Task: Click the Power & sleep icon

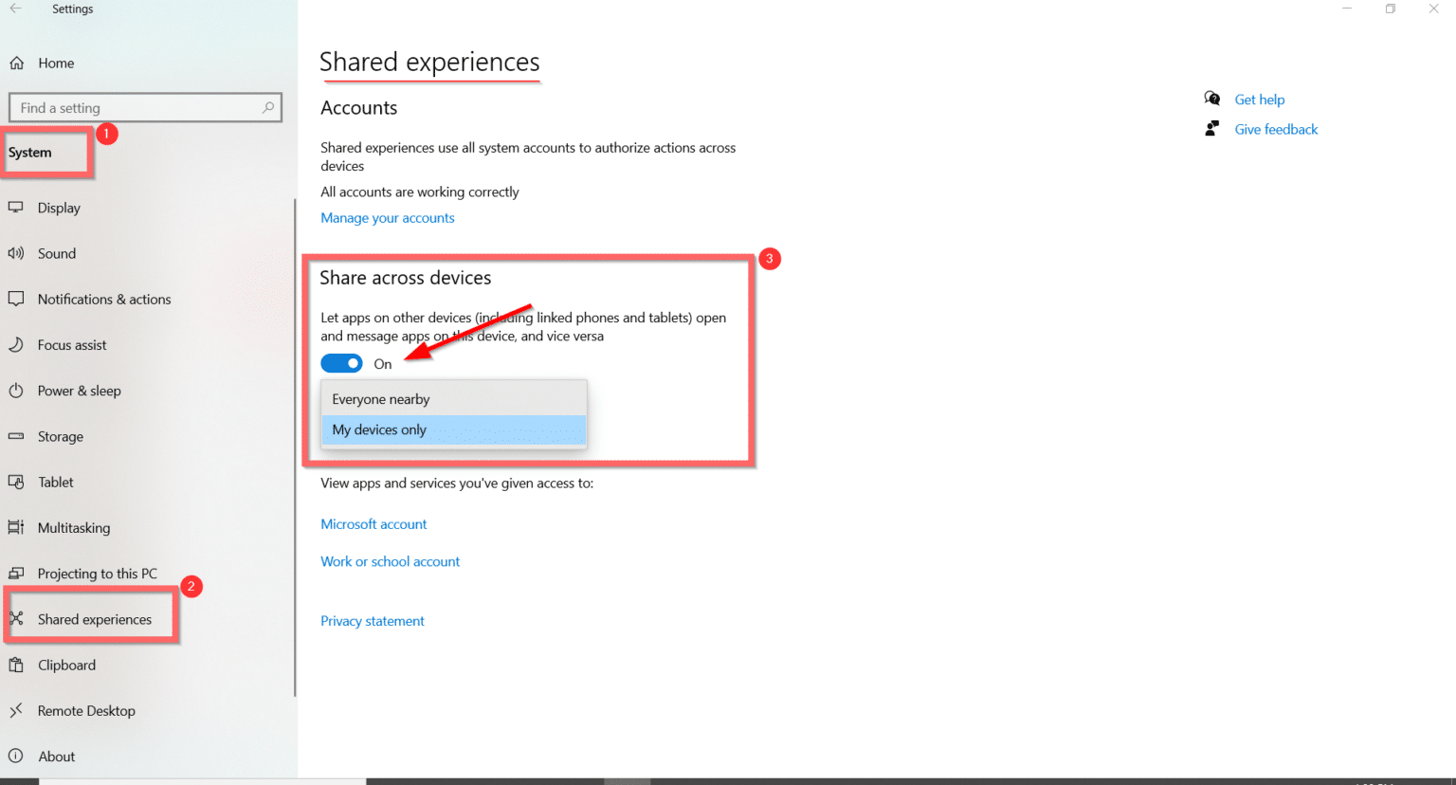Action: (x=16, y=391)
